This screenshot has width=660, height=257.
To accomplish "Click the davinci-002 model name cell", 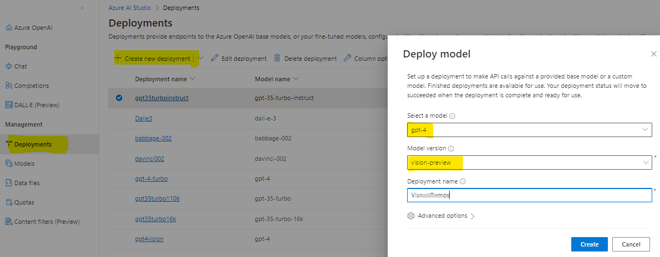I will [x=272, y=159].
